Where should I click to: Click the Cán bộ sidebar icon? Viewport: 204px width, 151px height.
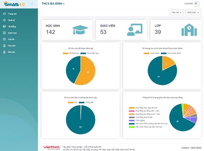pos(4,39)
